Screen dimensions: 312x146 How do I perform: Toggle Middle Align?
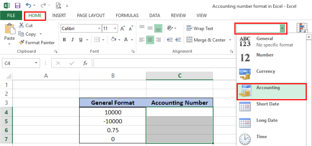(x=150, y=28)
